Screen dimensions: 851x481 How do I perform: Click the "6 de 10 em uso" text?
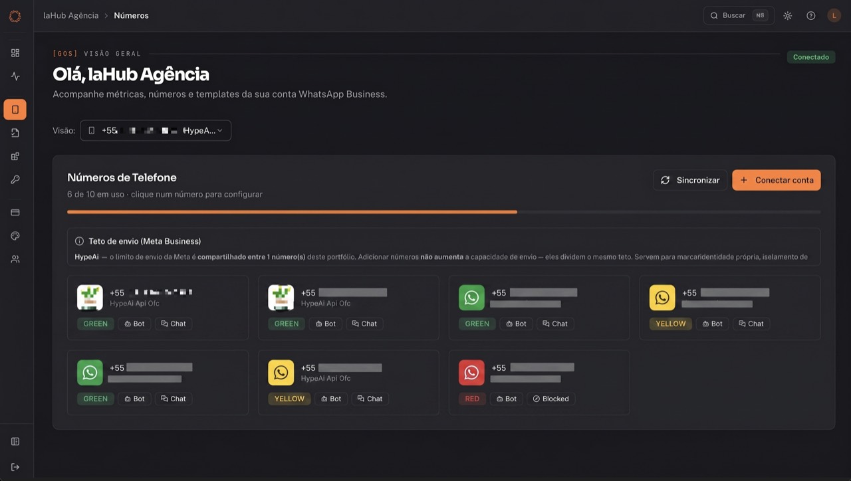96,195
